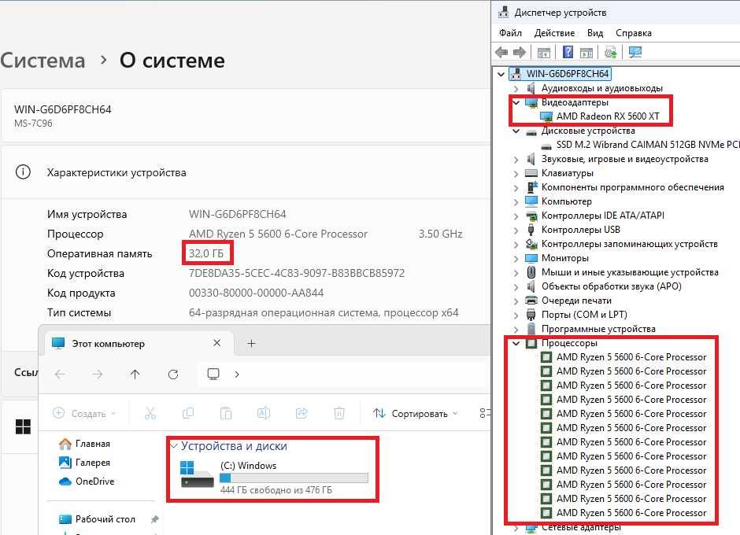740x535 pixels.
Task: Click info icon beside Характеристики устройства
Action: coord(23,172)
